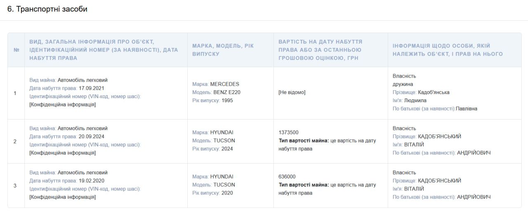
Task: Click the acquisition date 17.09.2021
Action: [91, 88]
